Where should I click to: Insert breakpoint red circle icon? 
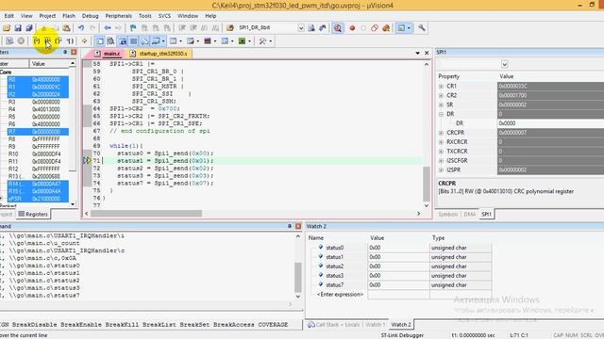352,28
